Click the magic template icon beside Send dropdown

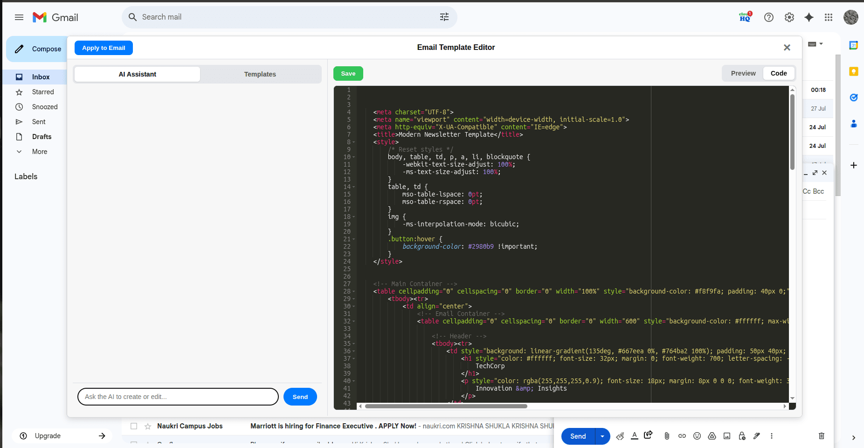point(620,436)
